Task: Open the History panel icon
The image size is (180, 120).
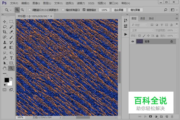Action: pyautogui.click(x=126, y=21)
